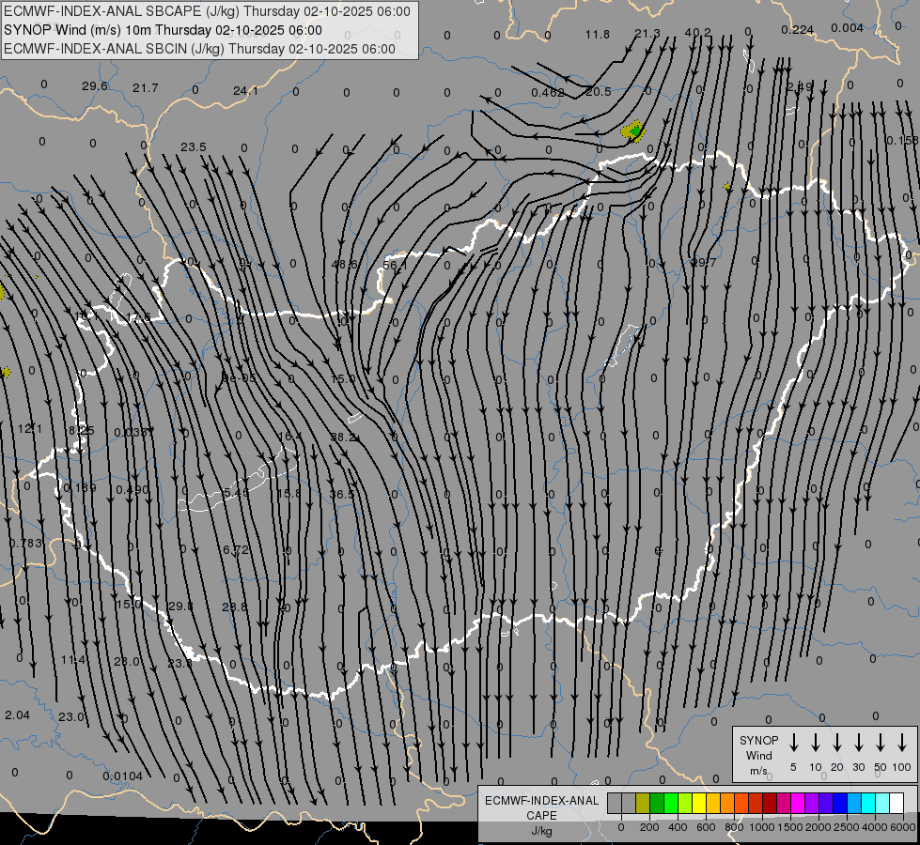Click the 2500 label on CAPE scale
920x845 pixels.
[x=846, y=827]
